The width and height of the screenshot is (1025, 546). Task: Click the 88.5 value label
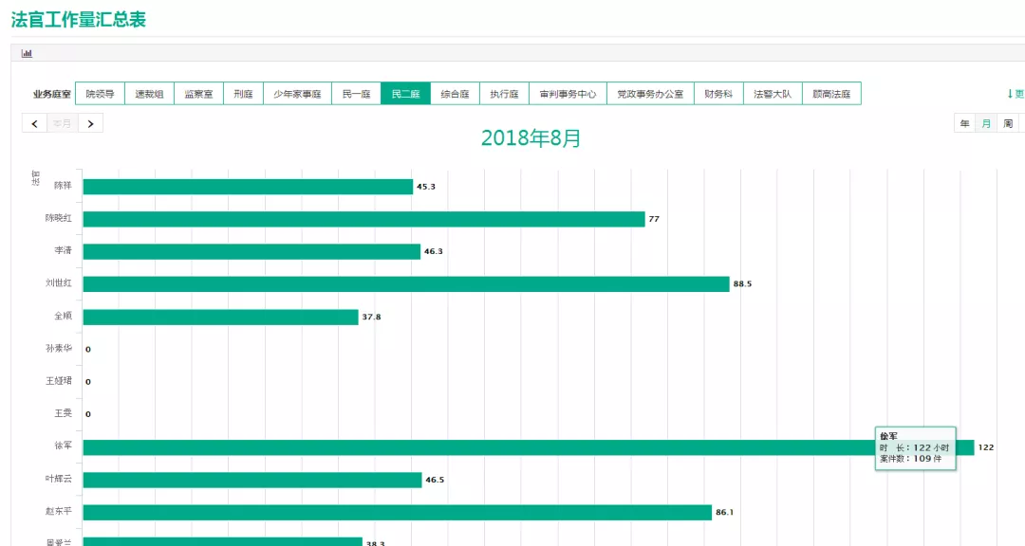click(742, 284)
